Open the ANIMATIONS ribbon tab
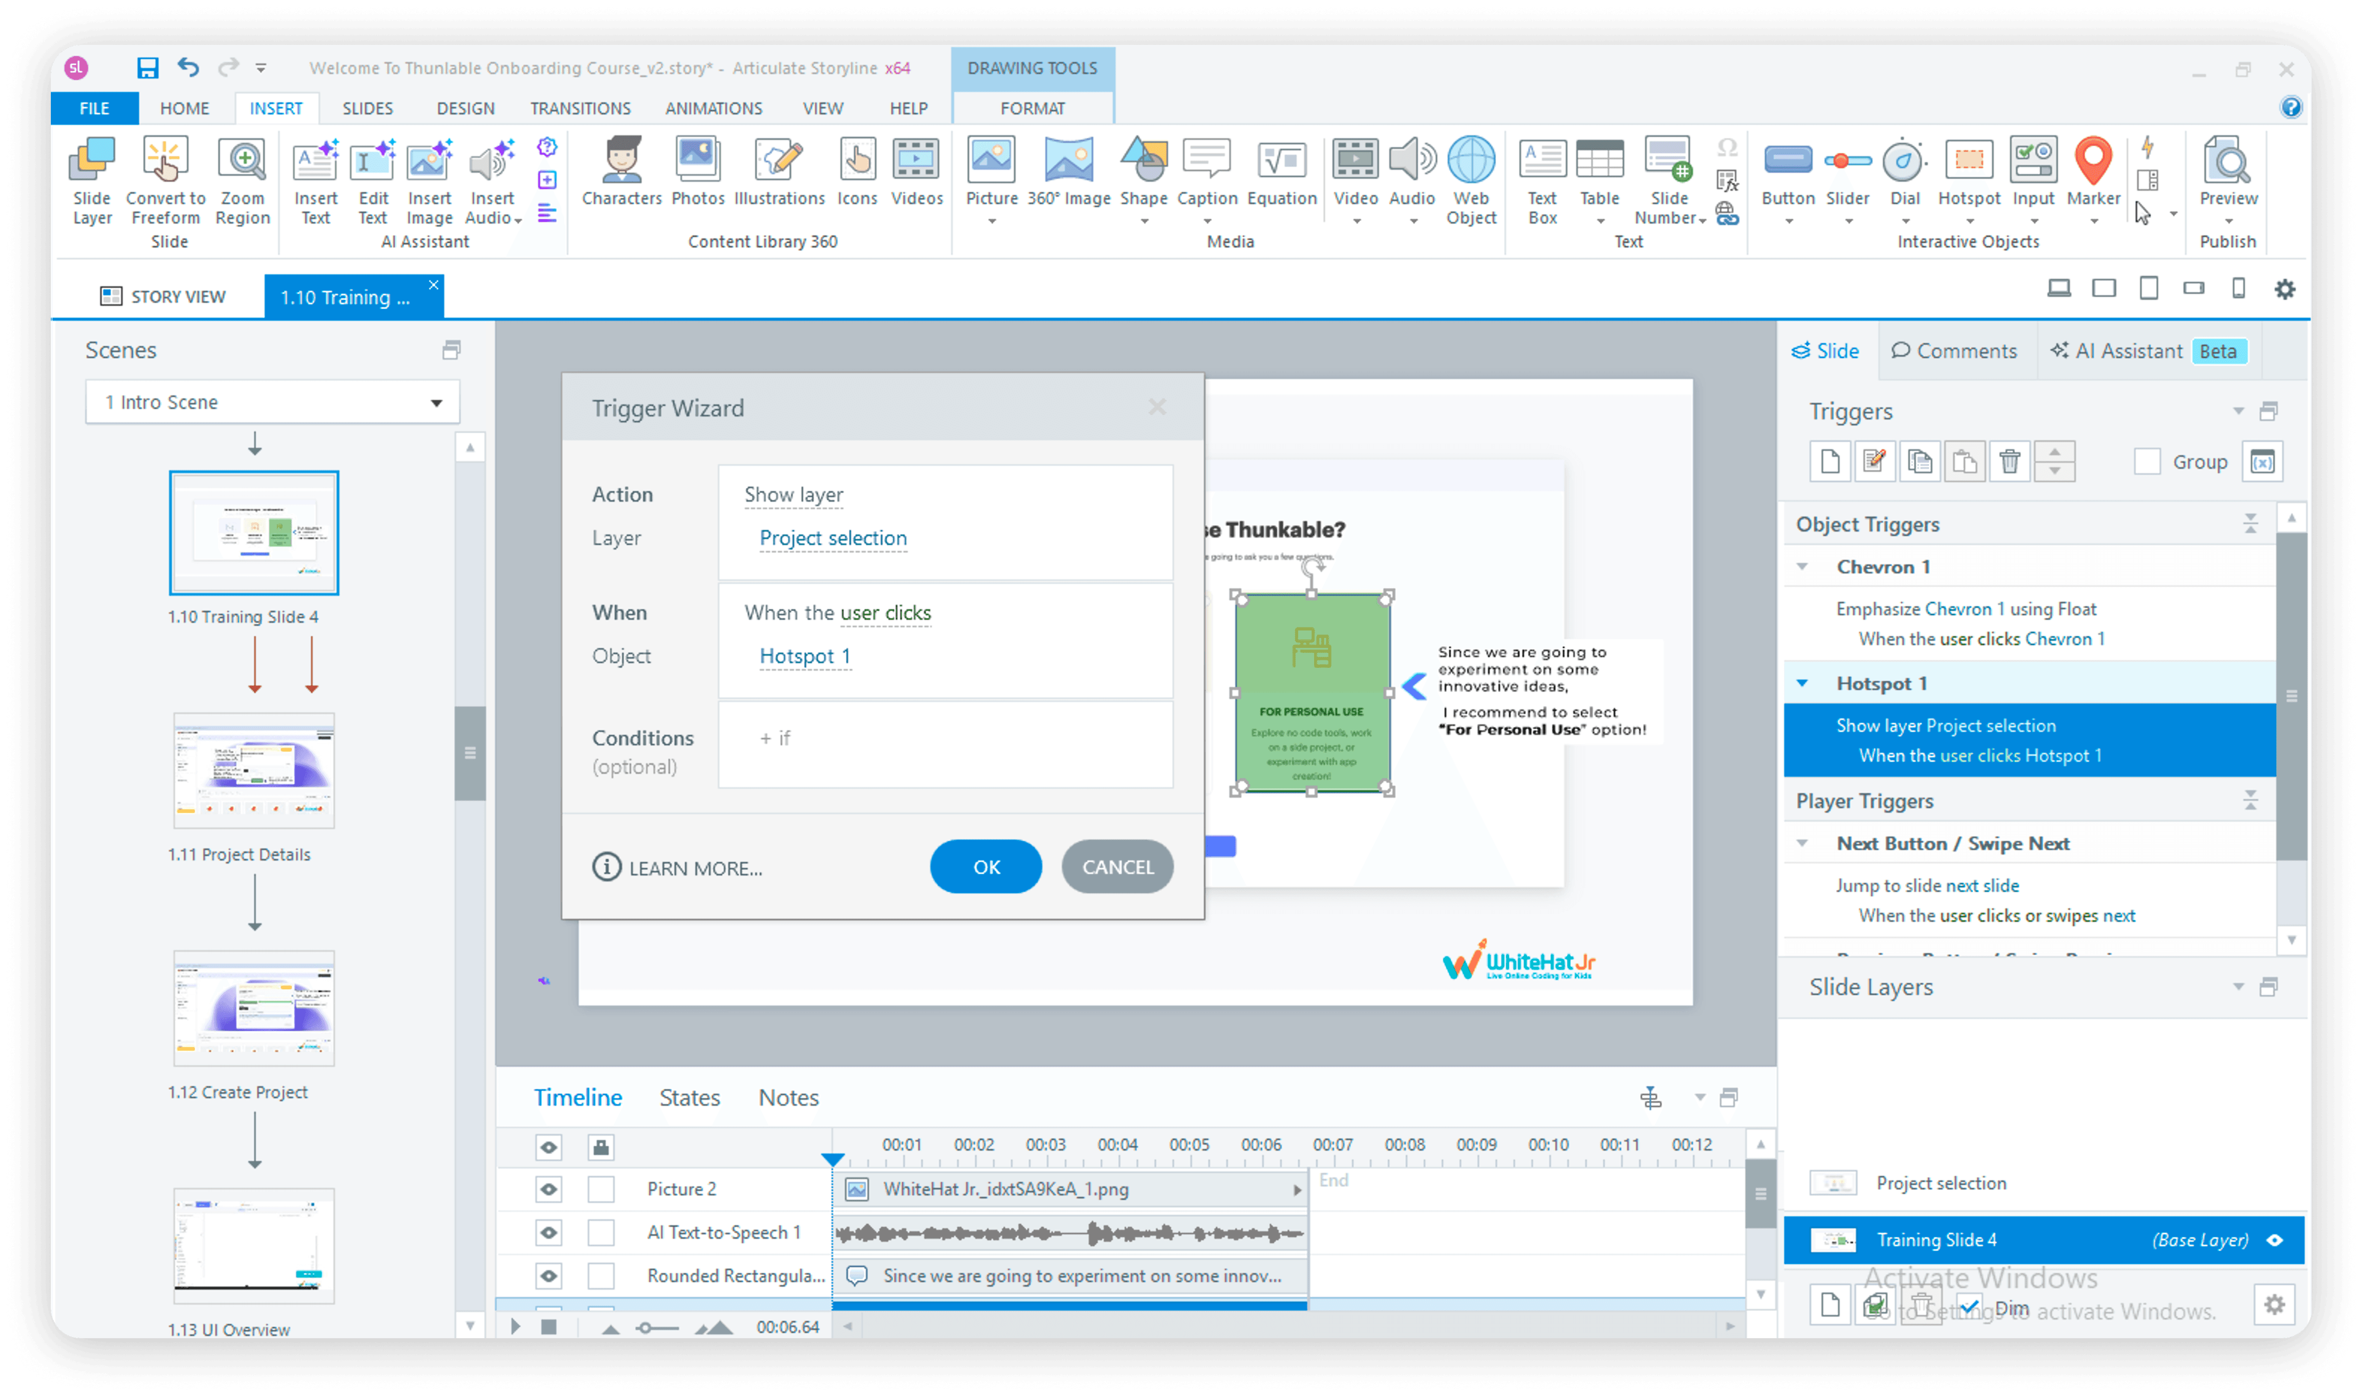The height and width of the screenshot is (1395, 2363). coord(713,108)
